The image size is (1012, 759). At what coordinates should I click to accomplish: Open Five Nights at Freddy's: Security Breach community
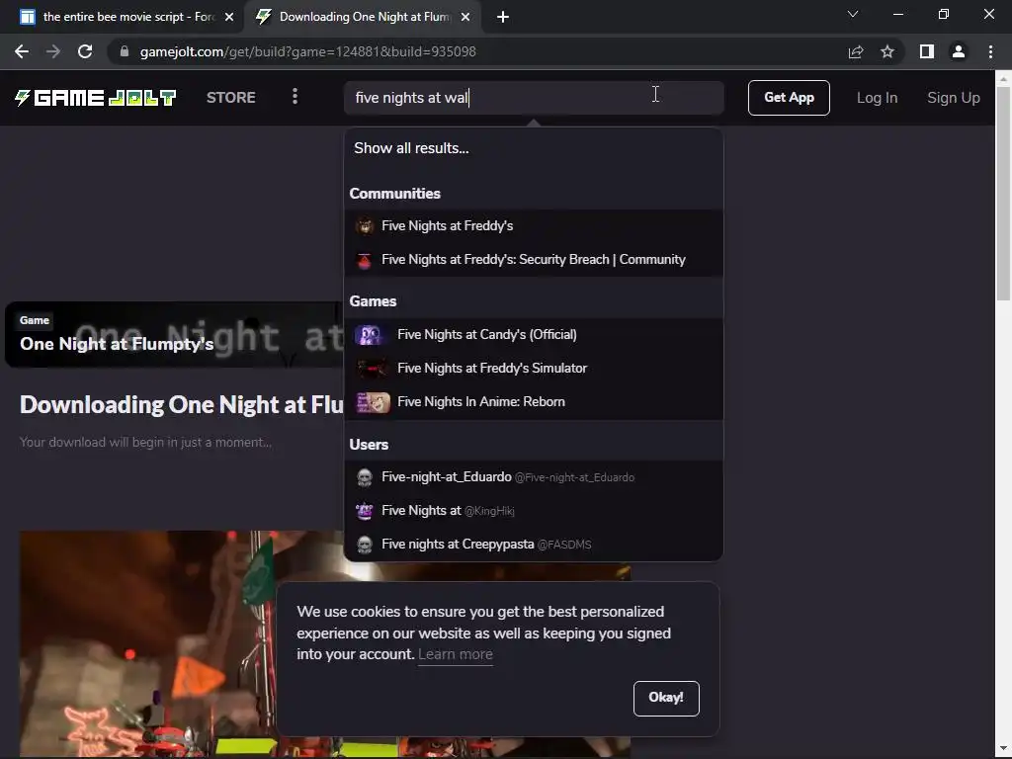pos(533,260)
